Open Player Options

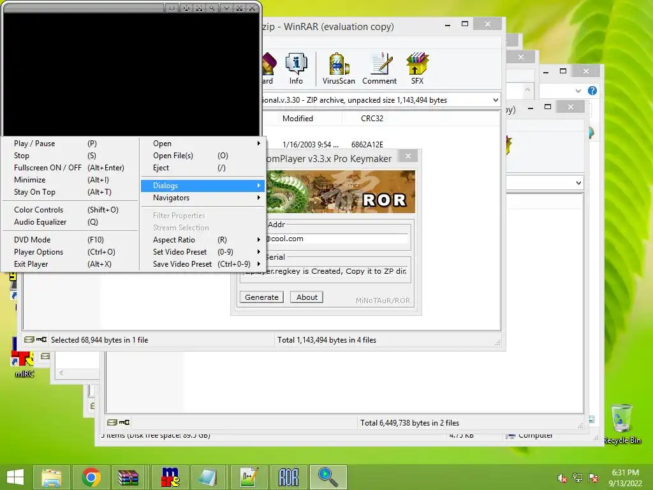click(x=70, y=252)
